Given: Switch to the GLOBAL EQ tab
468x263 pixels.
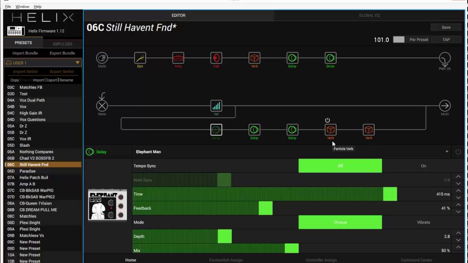Looking at the screenshot, I should [369, 15].
